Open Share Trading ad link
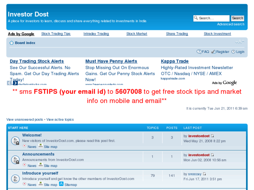Viewport: 254px width, 190px height. point(177,33)
